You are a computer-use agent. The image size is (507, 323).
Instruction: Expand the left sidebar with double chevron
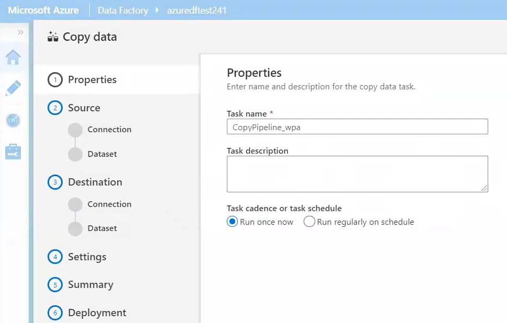tap(20, 32)
